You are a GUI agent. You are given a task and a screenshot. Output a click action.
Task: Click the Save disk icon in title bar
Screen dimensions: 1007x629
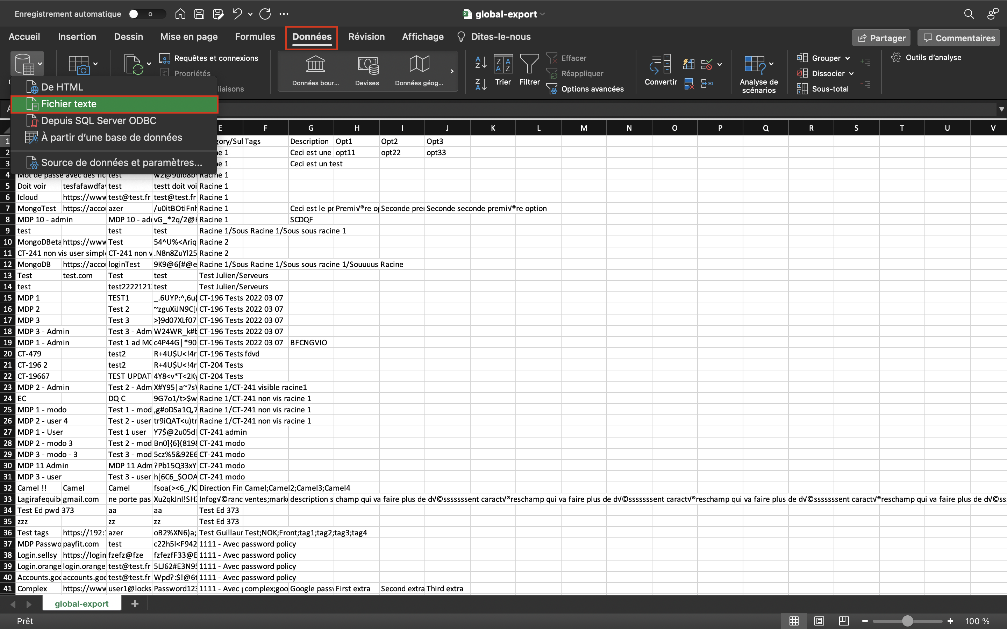[x=199, y=14]
